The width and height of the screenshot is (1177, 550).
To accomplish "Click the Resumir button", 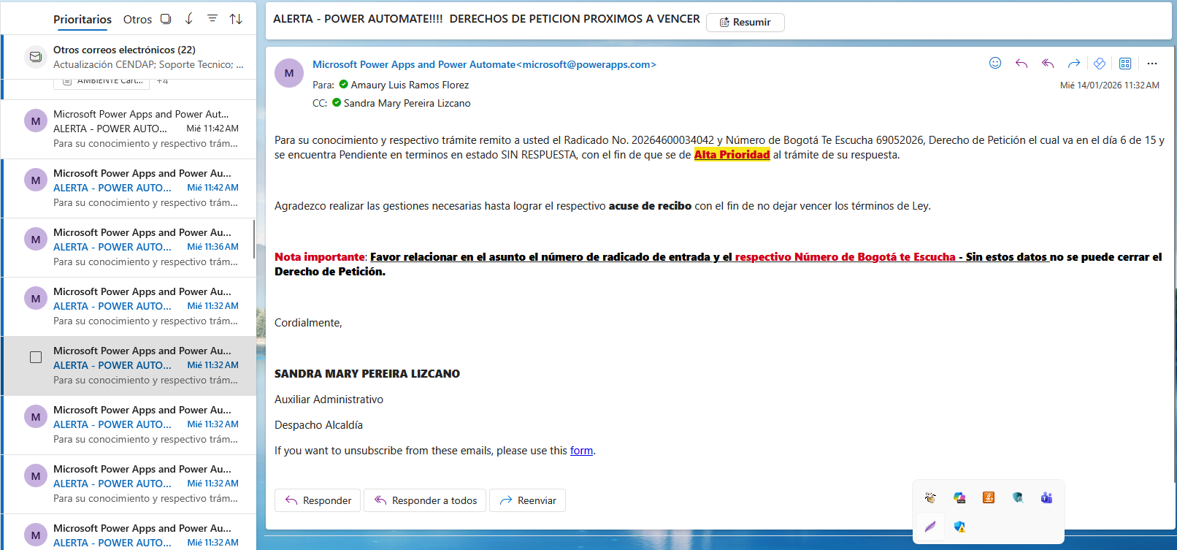I will pos(745,23).
